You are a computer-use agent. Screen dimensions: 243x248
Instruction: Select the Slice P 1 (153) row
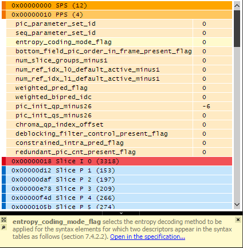[x=117, y=170]
